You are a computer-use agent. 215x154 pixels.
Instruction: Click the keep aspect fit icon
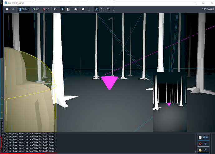[x=102, y=9]
